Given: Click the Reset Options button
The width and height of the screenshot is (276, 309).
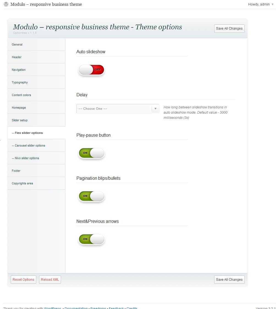Looking at the screenshot, I should [23, 280].
